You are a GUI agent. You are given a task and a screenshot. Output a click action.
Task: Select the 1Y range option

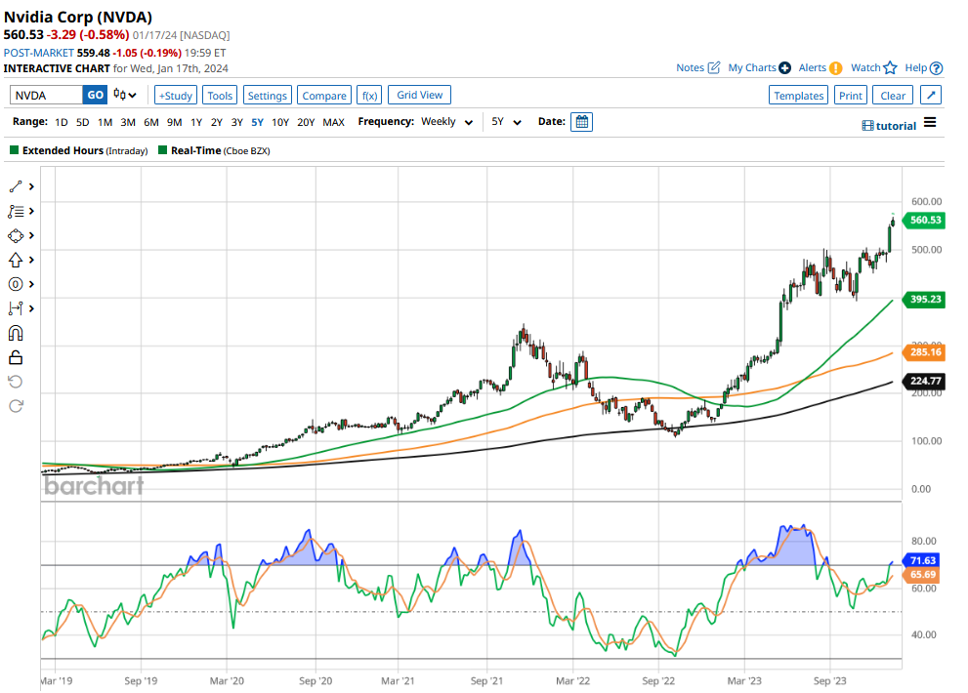pos(195,122)
